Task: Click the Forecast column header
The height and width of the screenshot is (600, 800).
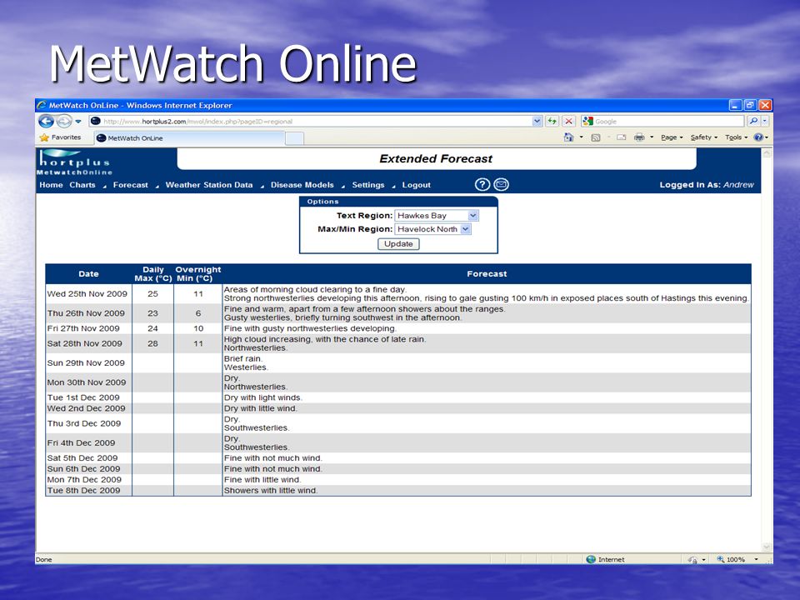Action: 487,274
